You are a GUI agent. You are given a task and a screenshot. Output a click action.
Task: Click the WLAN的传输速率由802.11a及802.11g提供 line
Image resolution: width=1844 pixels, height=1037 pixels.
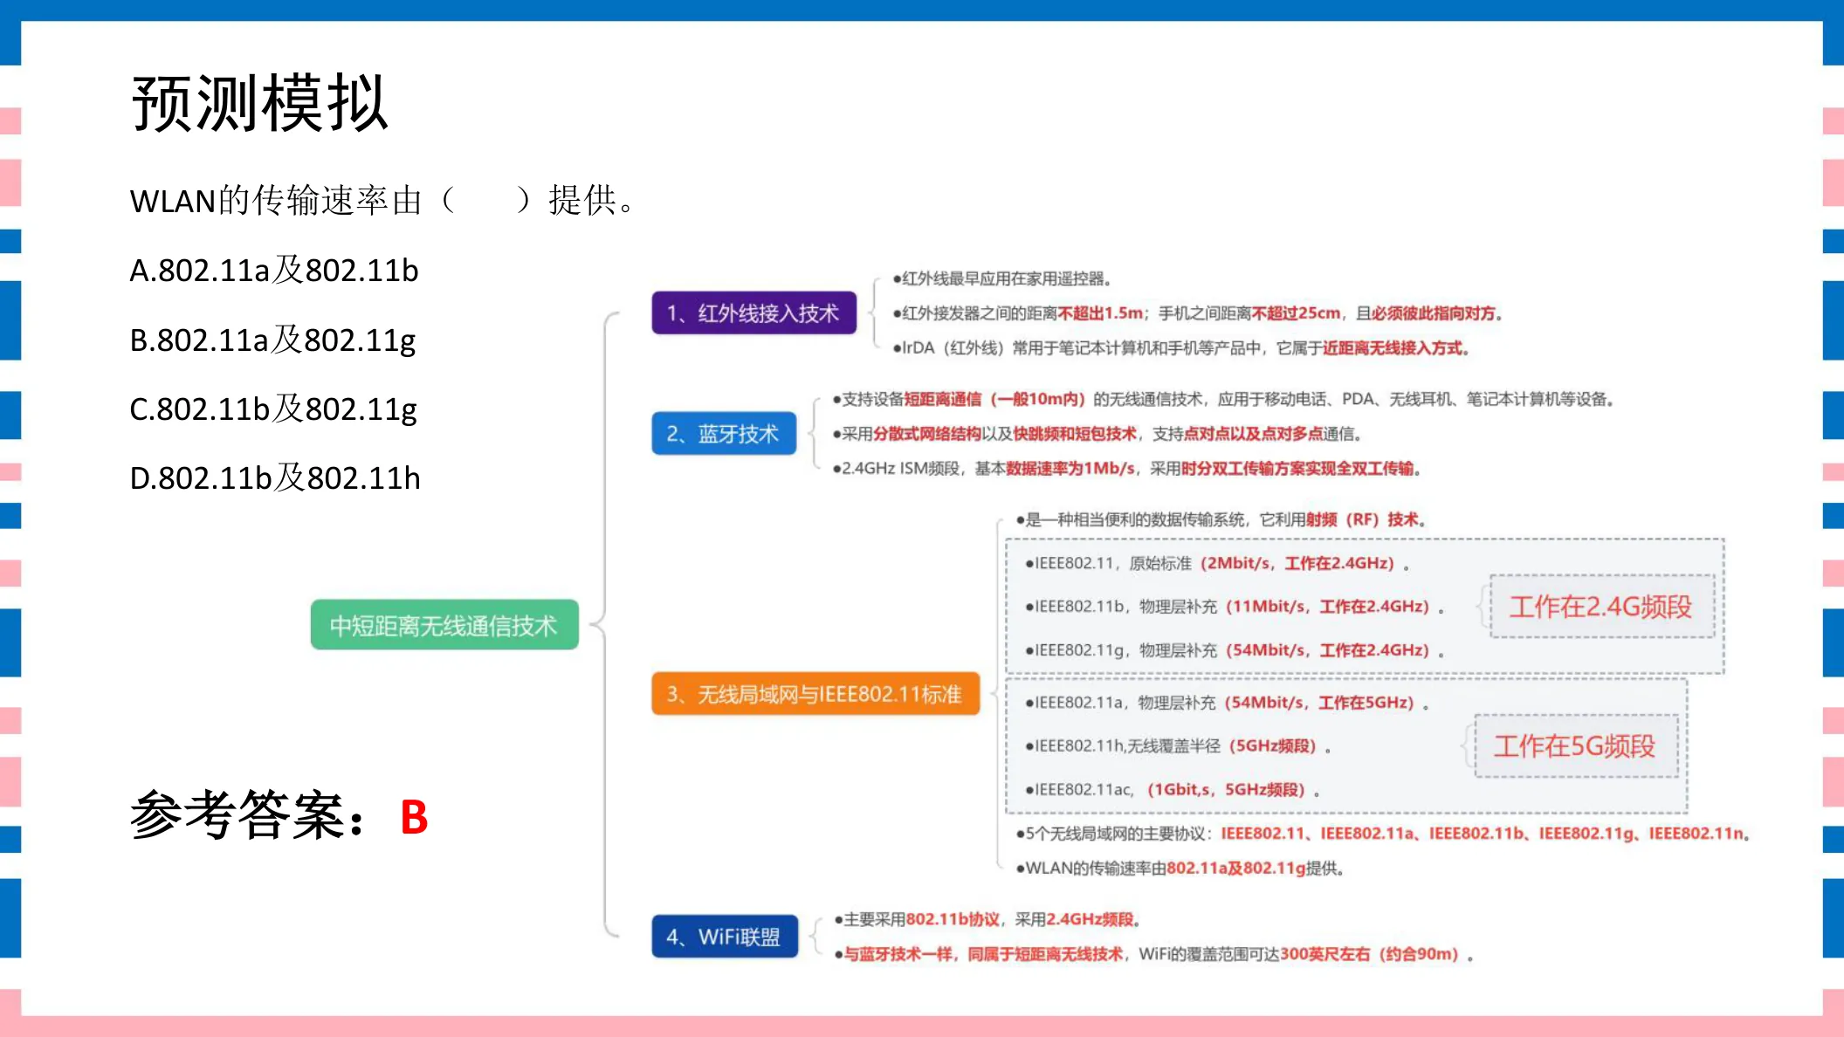1180,869
